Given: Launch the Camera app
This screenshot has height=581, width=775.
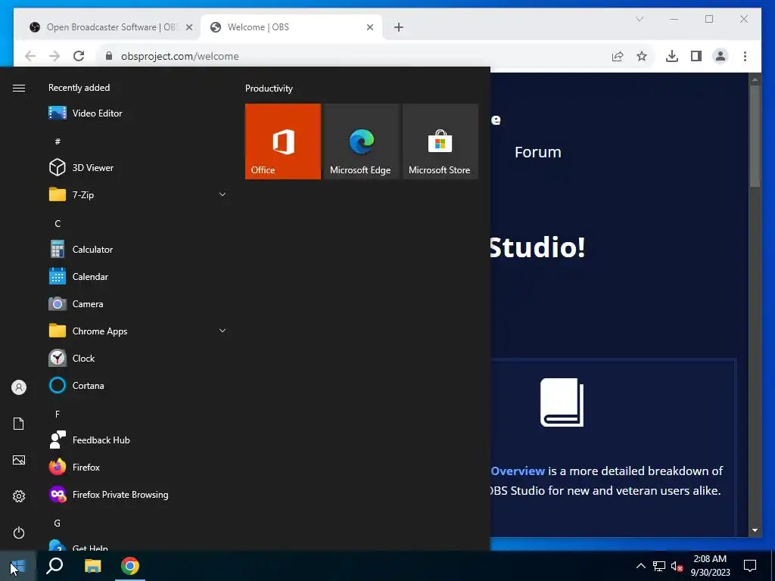Looking at the screenshot, I should point(137,304).
